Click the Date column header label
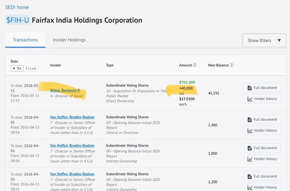The width and height of the screenshot is (290, 191). [x=14, y=61]
